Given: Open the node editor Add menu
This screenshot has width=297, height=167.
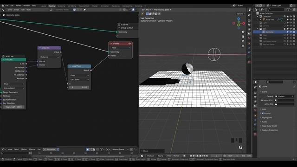Looking at the screenshot, I should [x=23, y=10].
